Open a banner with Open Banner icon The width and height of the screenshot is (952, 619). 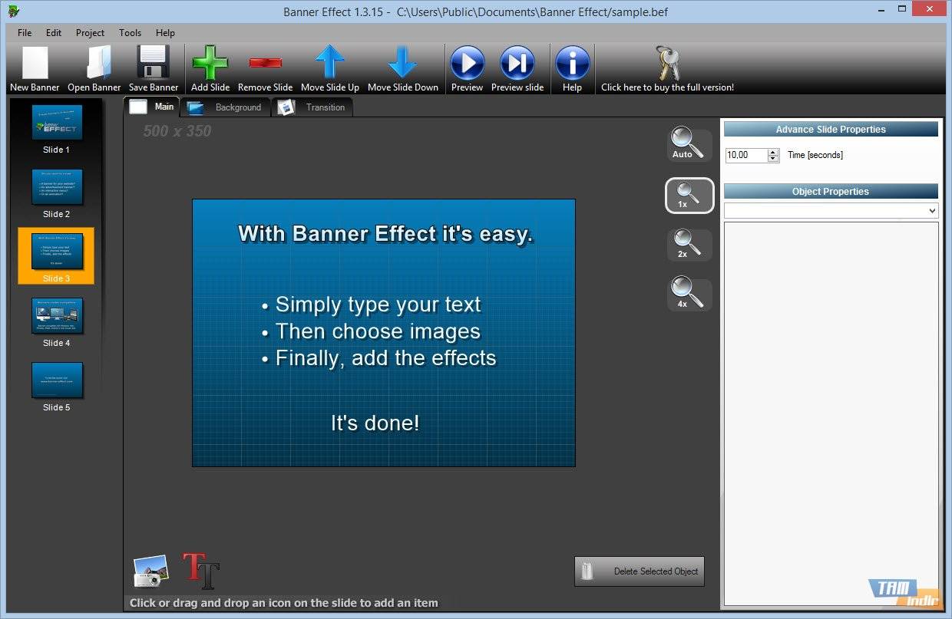click(x=94, y=64)
